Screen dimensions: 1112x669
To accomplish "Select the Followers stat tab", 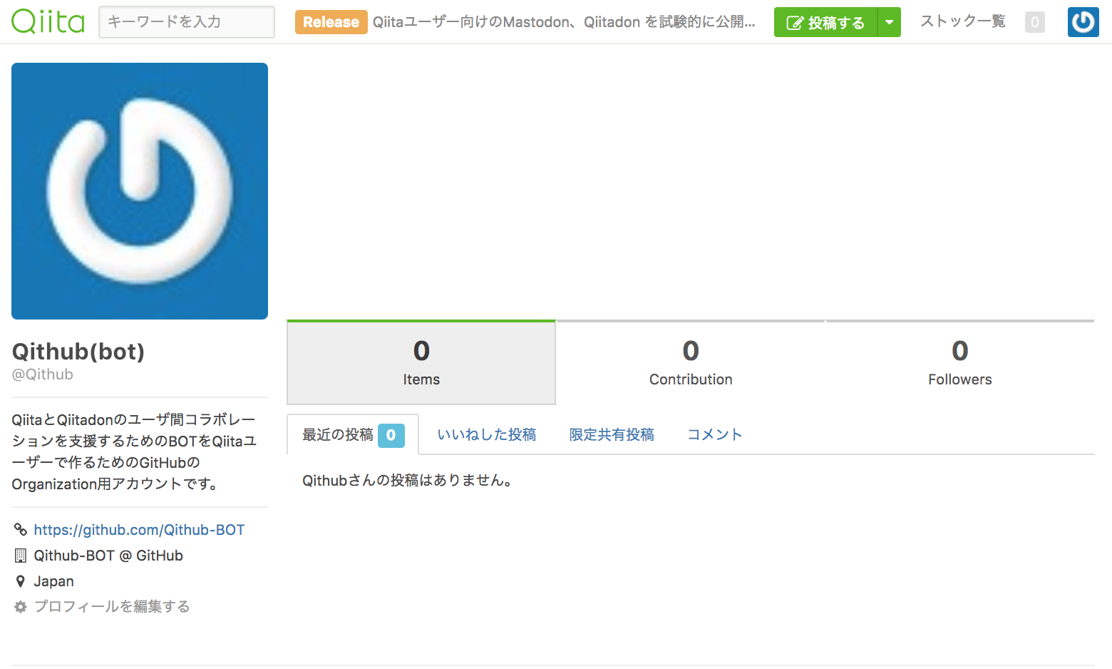I will [x=960, y=362].
